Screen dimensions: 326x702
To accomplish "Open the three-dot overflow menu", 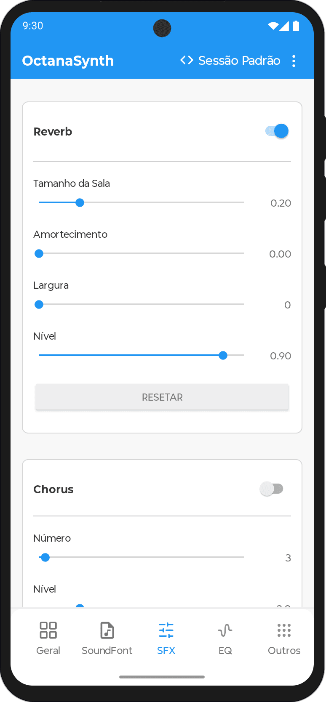I will click(294, 61).
